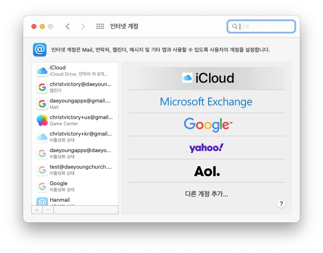Image resolution: width=323 pixels, height=253 pixels.
Task: Click Google icon for daeyoungapps@gmail account
Action: [x=42, y=104]
